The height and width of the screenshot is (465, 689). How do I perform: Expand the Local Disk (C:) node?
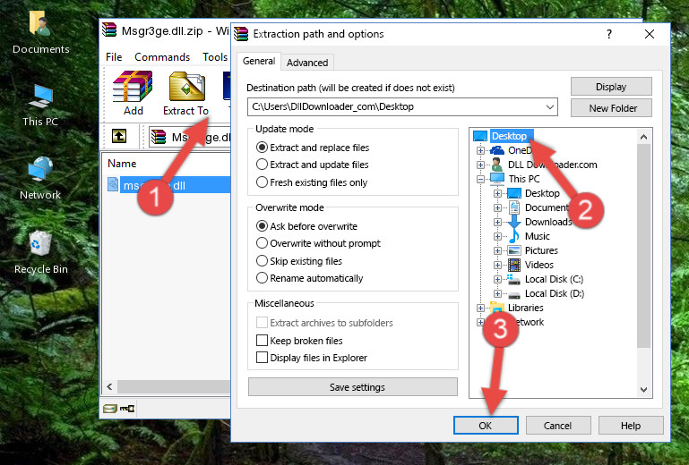497,279
